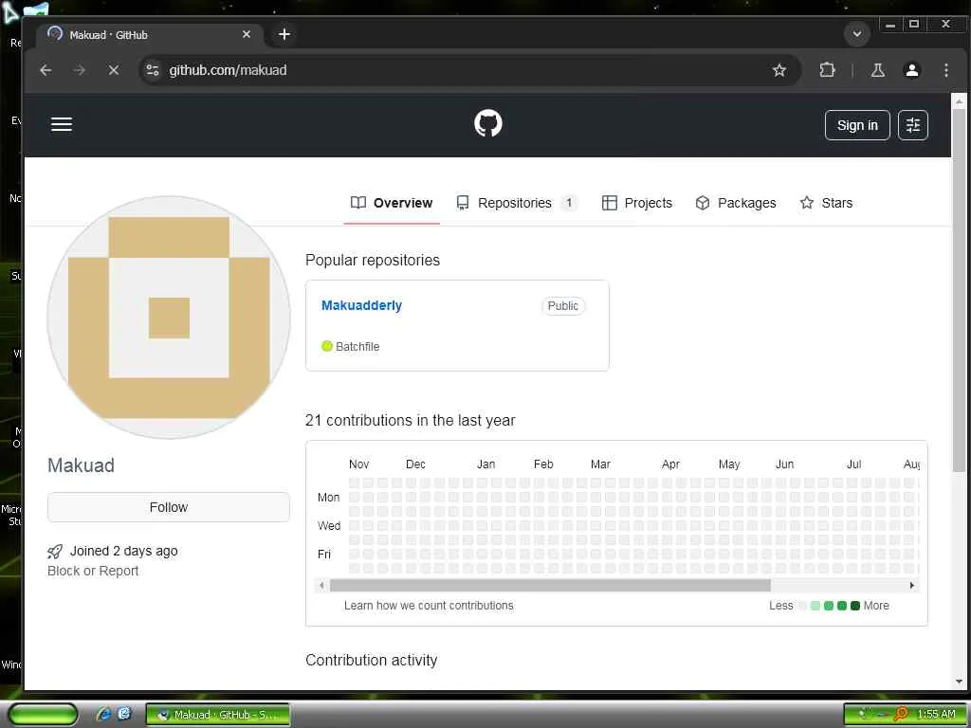971x728 pixels.
Task: Click the magnifier icon in system tray
Action: point(902,714)
